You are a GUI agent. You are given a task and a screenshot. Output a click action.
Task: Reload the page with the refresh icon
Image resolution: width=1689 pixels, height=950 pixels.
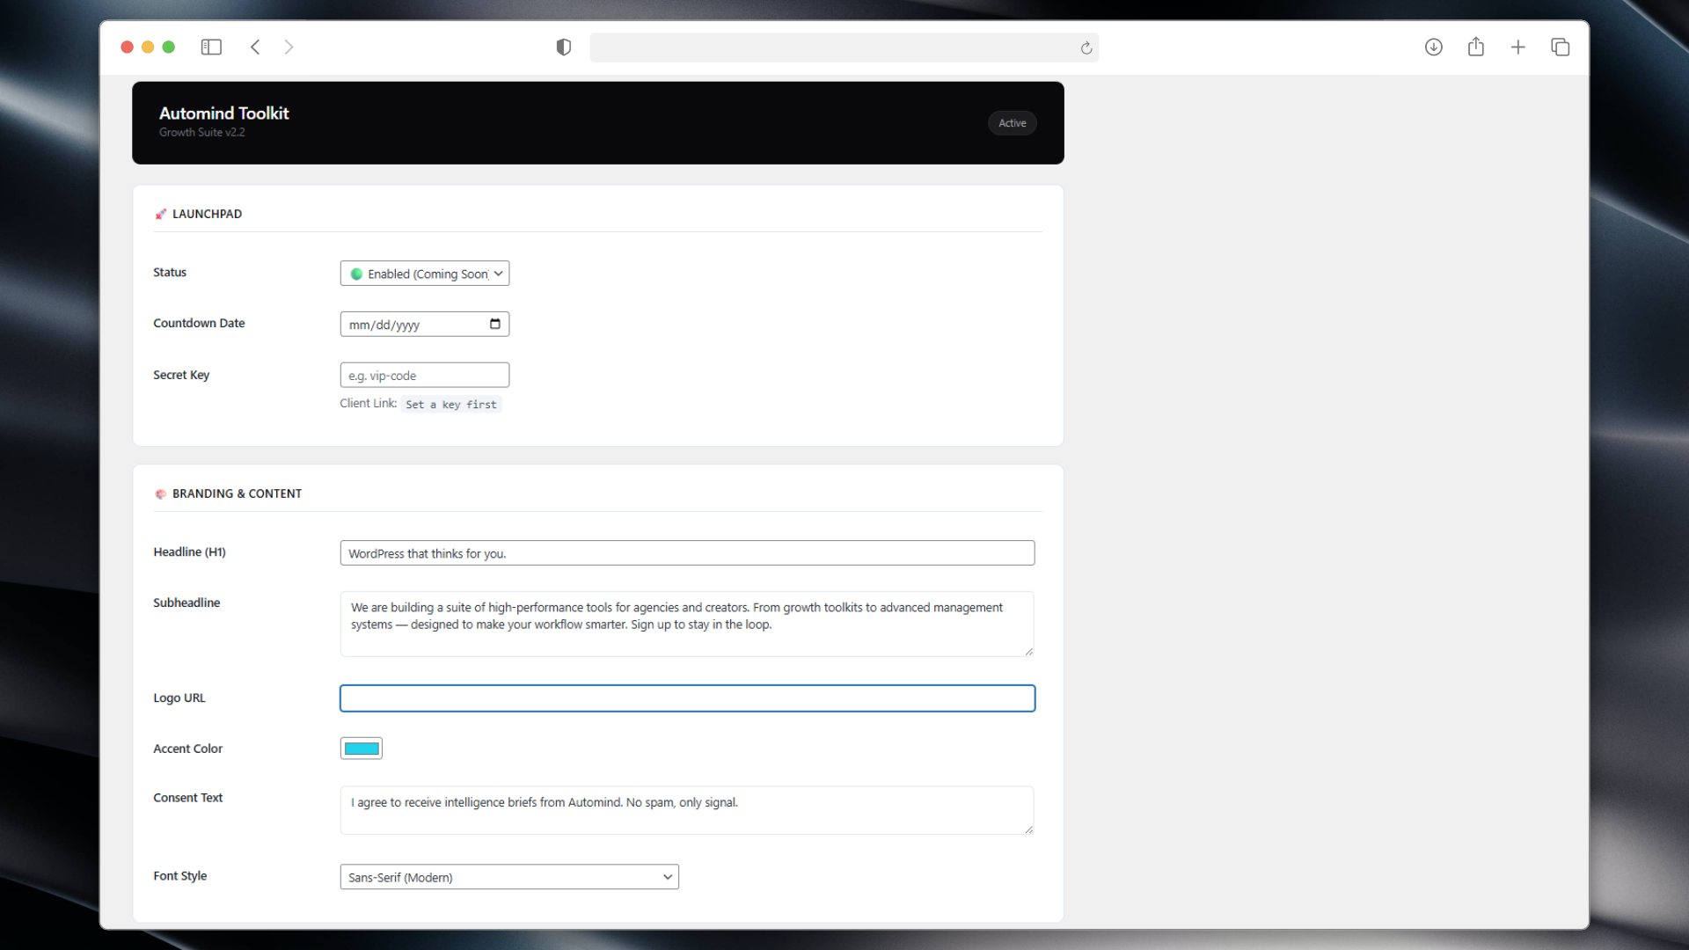[1086, 48]
